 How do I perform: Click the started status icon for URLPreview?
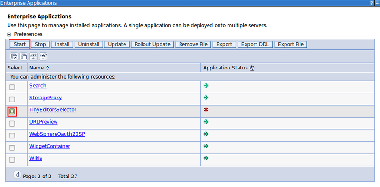(x=206, y=122)
